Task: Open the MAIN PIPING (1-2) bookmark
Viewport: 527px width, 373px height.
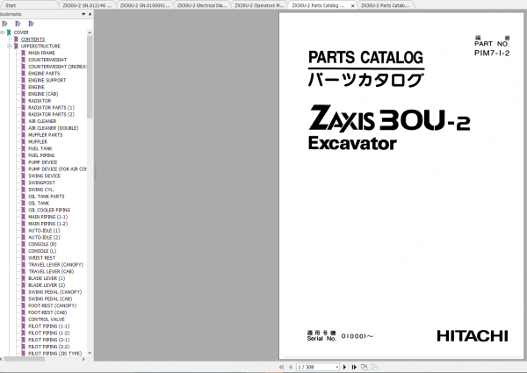Action: click(47, 224)
